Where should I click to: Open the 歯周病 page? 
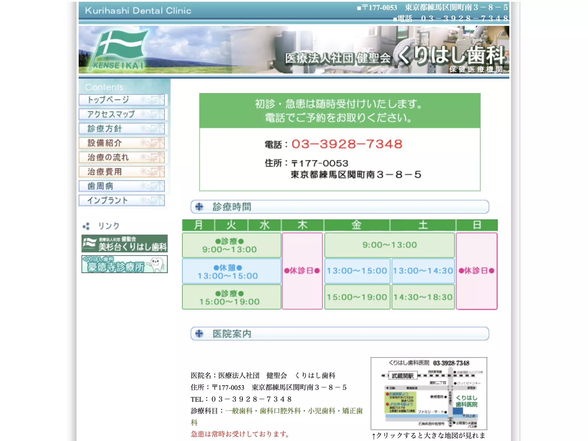(x=122, y=186)
